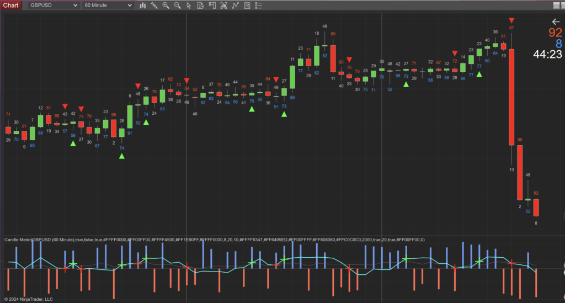Click the red down triangle above label 87
This screenshot has height=303, width=565.
tap(511, 20)
